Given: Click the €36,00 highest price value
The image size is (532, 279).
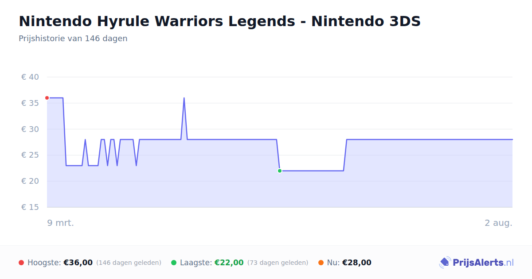Looking at the screenshot, I should [78, 263].
